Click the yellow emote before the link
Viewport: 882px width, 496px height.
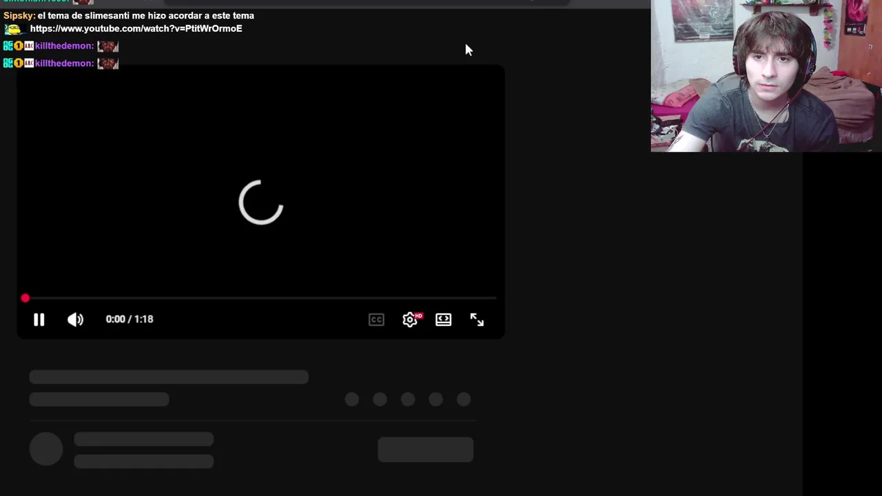coord(14,29)
